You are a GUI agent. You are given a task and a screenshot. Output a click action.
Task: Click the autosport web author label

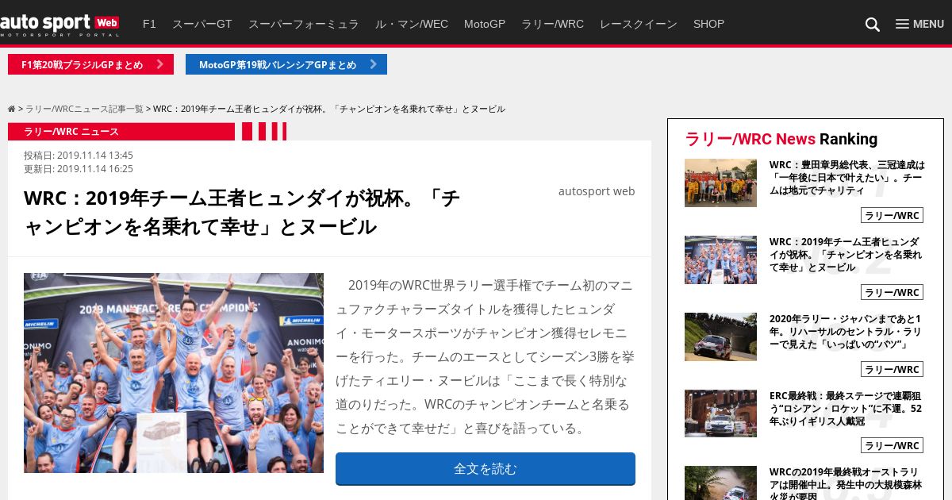point(597,191)
